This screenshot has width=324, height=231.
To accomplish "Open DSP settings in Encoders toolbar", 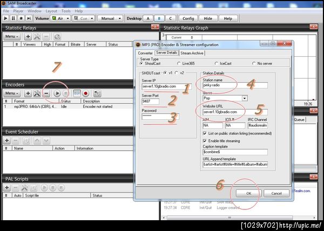I will coord(77,93).
